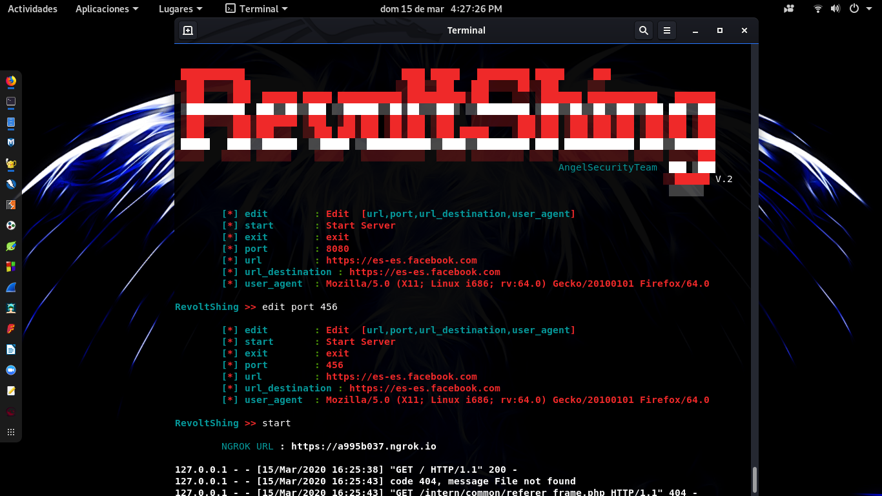The width and height of the screenshot is (882, 496).
Task: Open the Lugares menu
Action: pos(180,9)
